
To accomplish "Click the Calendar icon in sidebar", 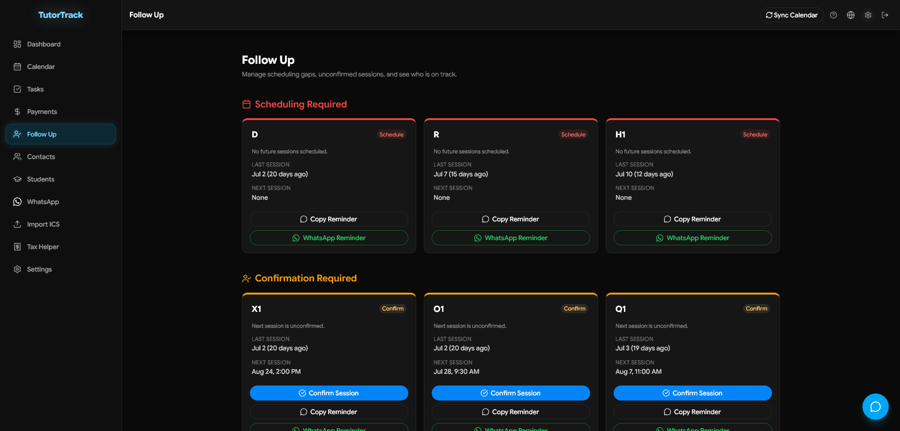I will click(x=17, y=67).
